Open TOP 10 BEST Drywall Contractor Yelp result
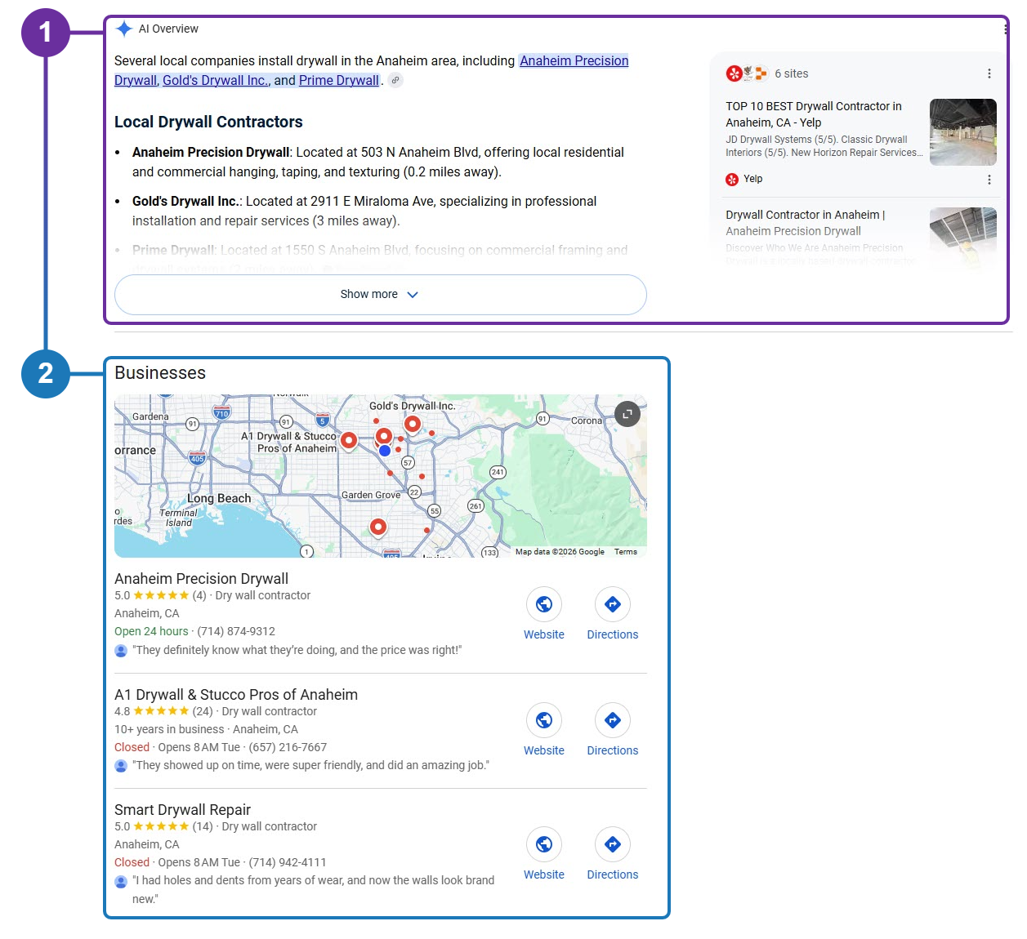1027x939 pixels. 814,114
